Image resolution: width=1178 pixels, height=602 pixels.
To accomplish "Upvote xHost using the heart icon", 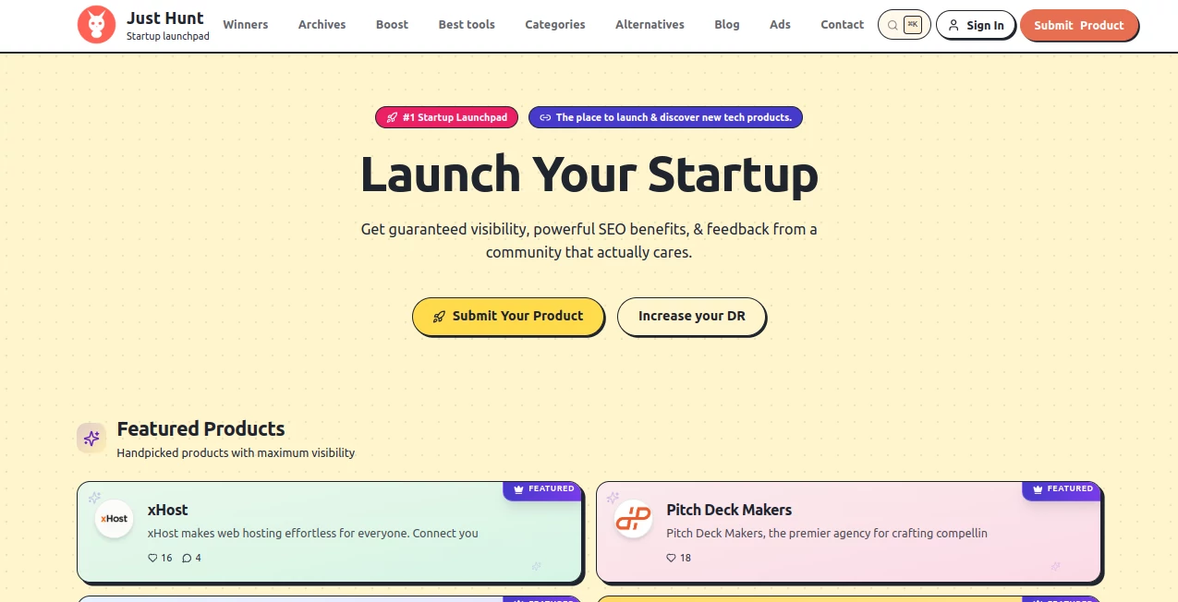I will [152, 558].
